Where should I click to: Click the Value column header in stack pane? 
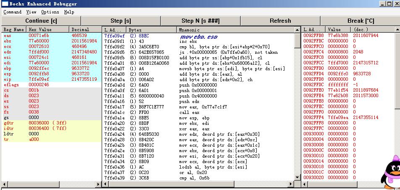tap(338, 29)
